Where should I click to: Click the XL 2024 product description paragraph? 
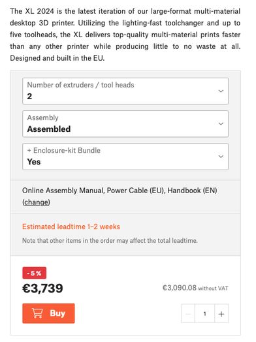point(125,35)
